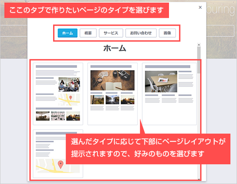Image resolution: width=237 pixels, height=184 pixels.
Task: Click the small map in first layout
Action: (69, 99)
